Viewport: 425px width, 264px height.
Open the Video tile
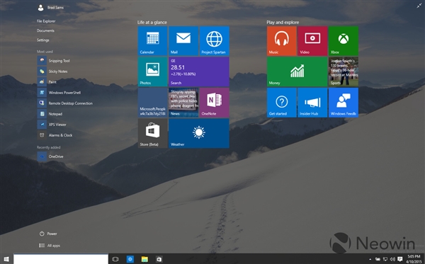(x=312, y=41)
